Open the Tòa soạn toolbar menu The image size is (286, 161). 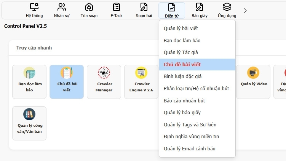(89, 11)
